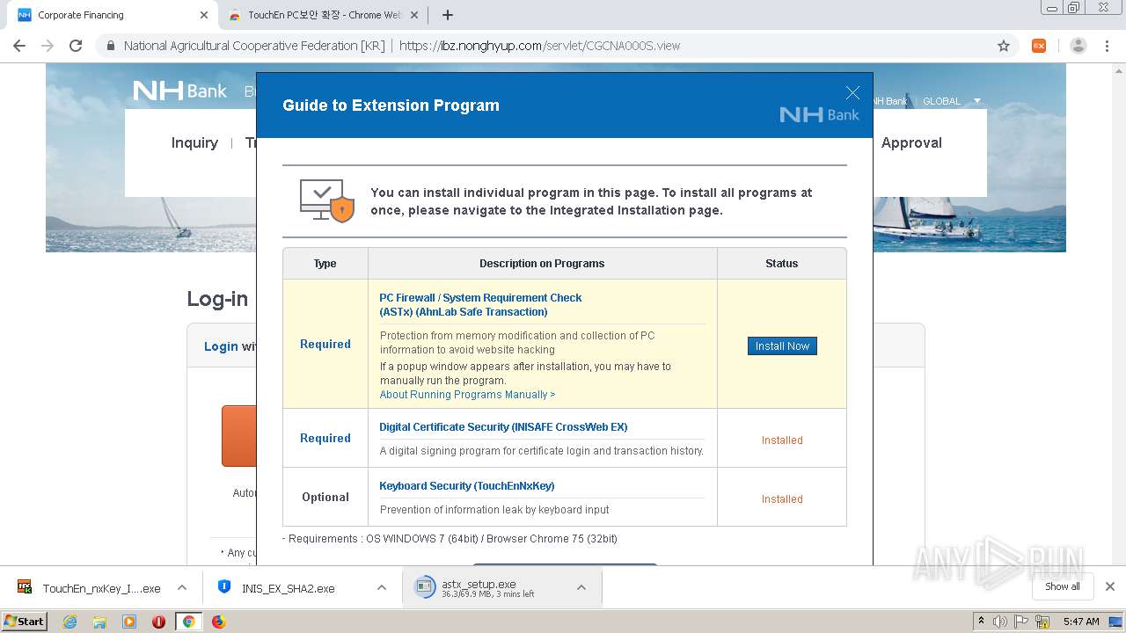
Task: Click Digital Certificate Security (INISAFE CrossWeb EX)
Action: [x=503, y=427]
